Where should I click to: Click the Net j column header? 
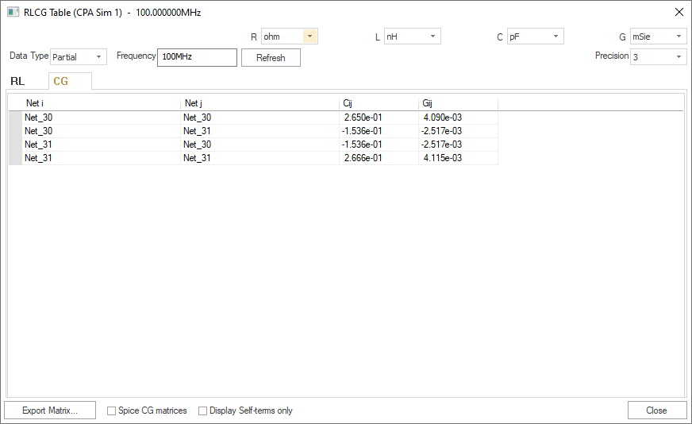tap(260, 103)
